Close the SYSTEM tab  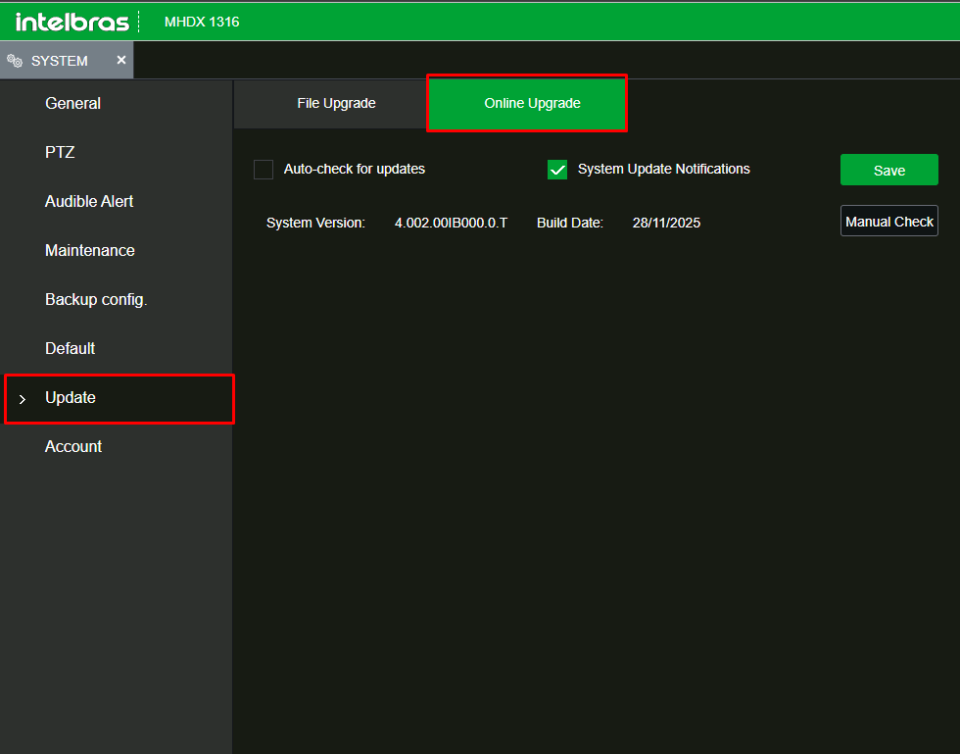pos(121,60)
